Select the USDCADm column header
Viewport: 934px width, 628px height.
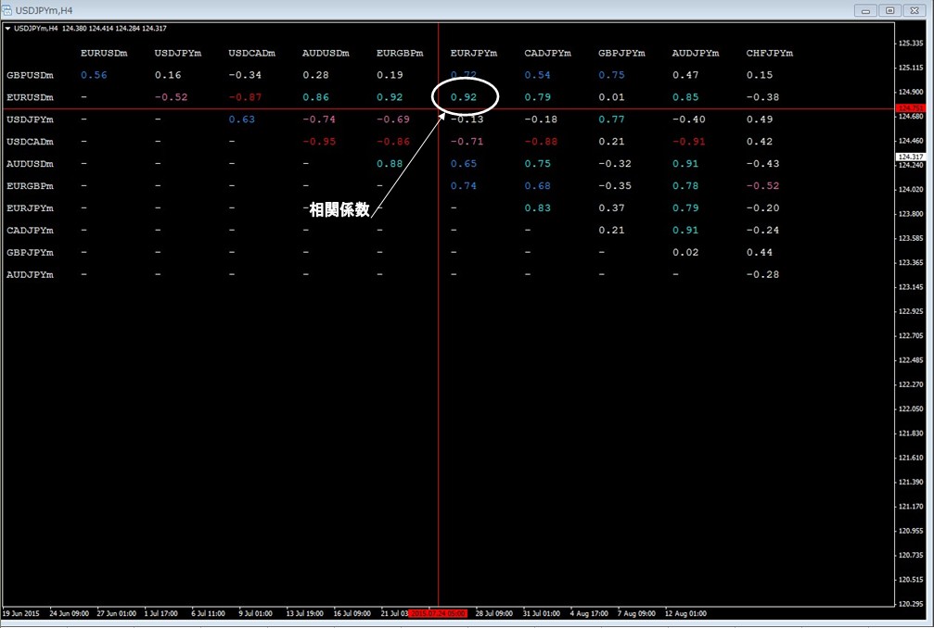251,53
